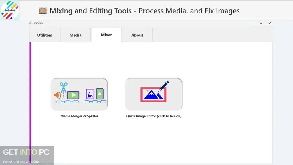Click "Quick Image Editor (click to launch)" text
293x165 pixels.
click(x=154, y=116)
